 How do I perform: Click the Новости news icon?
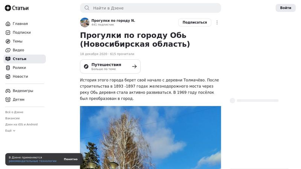8,77
